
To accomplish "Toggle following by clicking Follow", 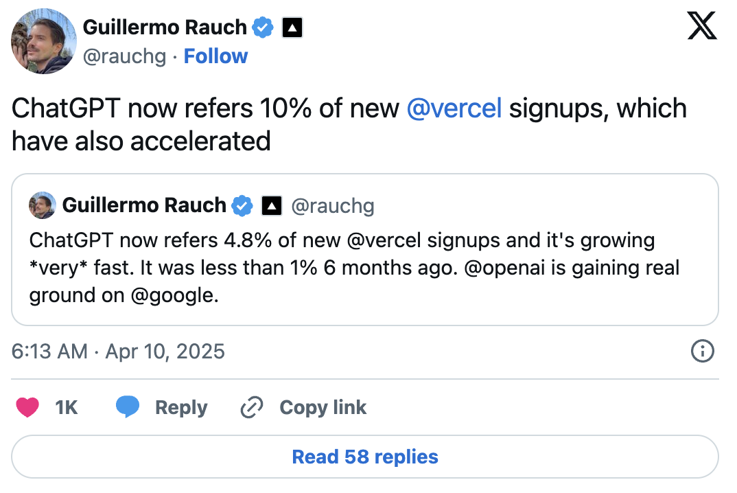I will tap(215, 56).
